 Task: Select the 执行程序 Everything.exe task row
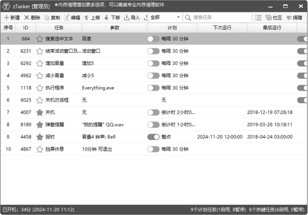[x=116, y=88]
